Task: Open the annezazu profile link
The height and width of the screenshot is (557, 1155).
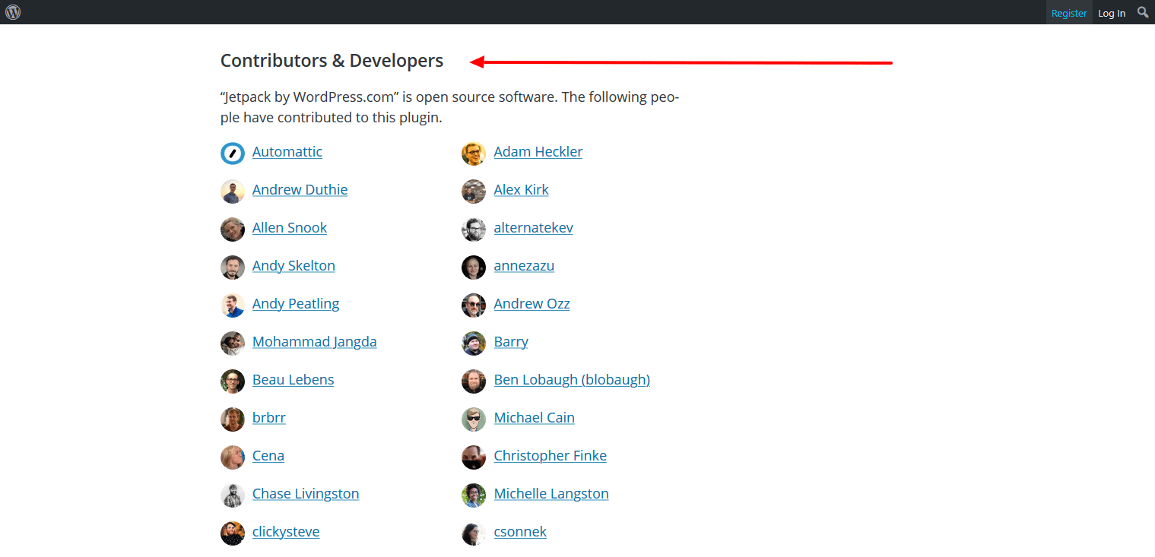Action: tap(524, 265)
